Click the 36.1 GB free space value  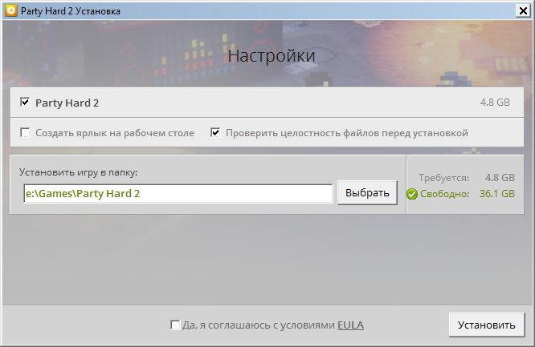pyautogui.click(x=496, y=194)
